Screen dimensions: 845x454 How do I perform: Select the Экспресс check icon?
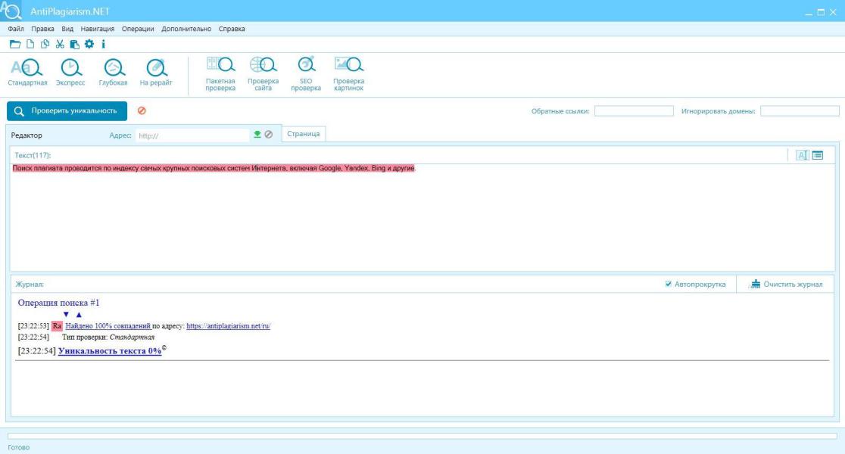(x=70, y=72)
